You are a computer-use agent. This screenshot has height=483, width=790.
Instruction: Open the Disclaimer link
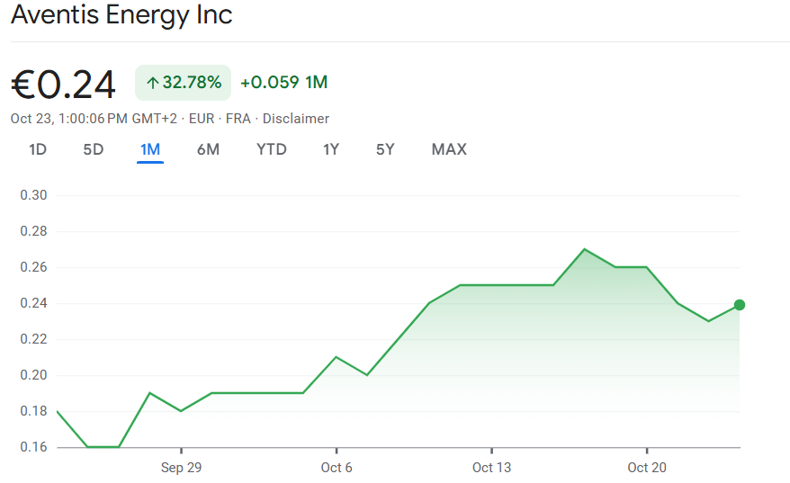296,119
